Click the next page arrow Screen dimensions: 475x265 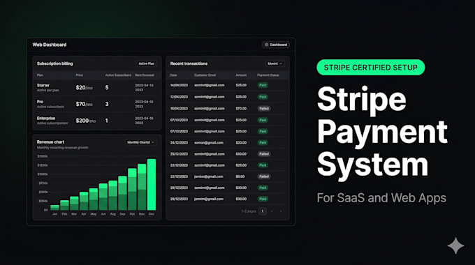pyautogui.click(x=281, y=211)
